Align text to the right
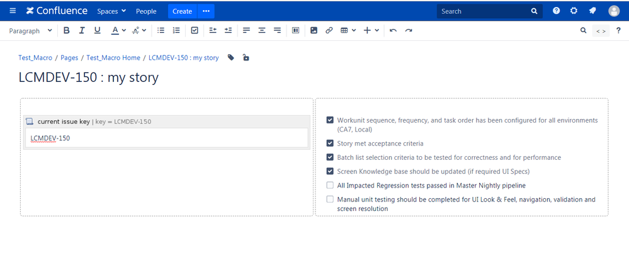 click(x=277, y=30)
